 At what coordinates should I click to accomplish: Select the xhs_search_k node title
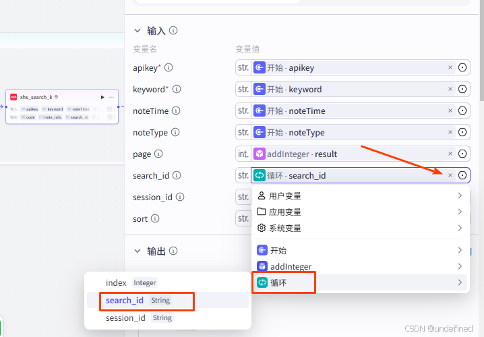click(36, 97)
